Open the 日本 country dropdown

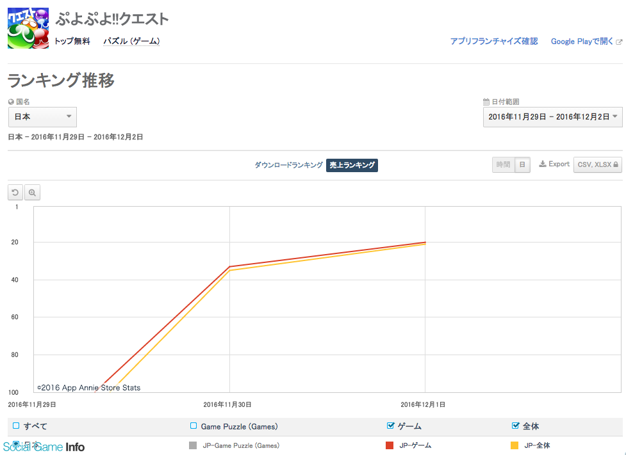[42, 117]
